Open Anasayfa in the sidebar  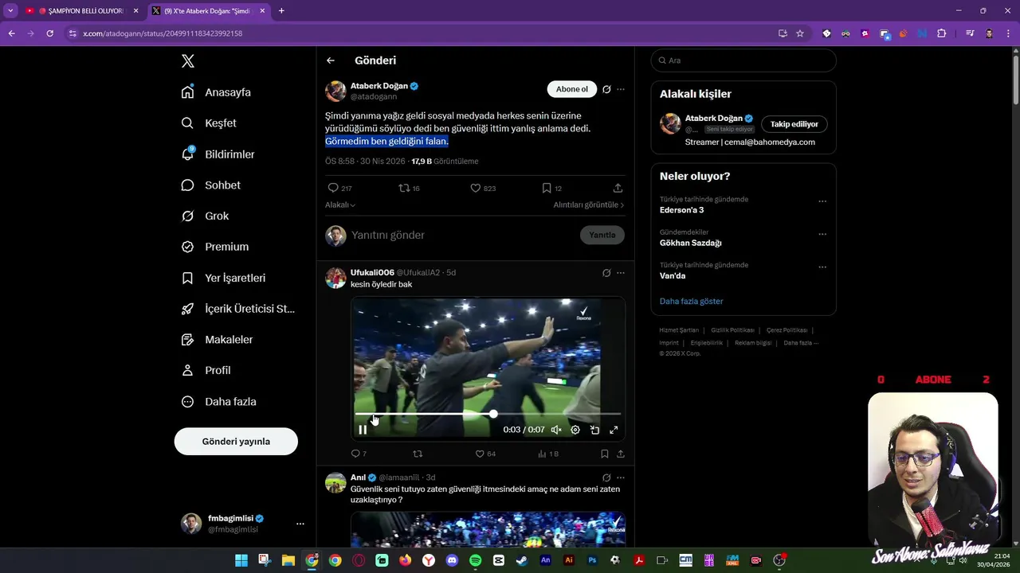tap(216, 92)
